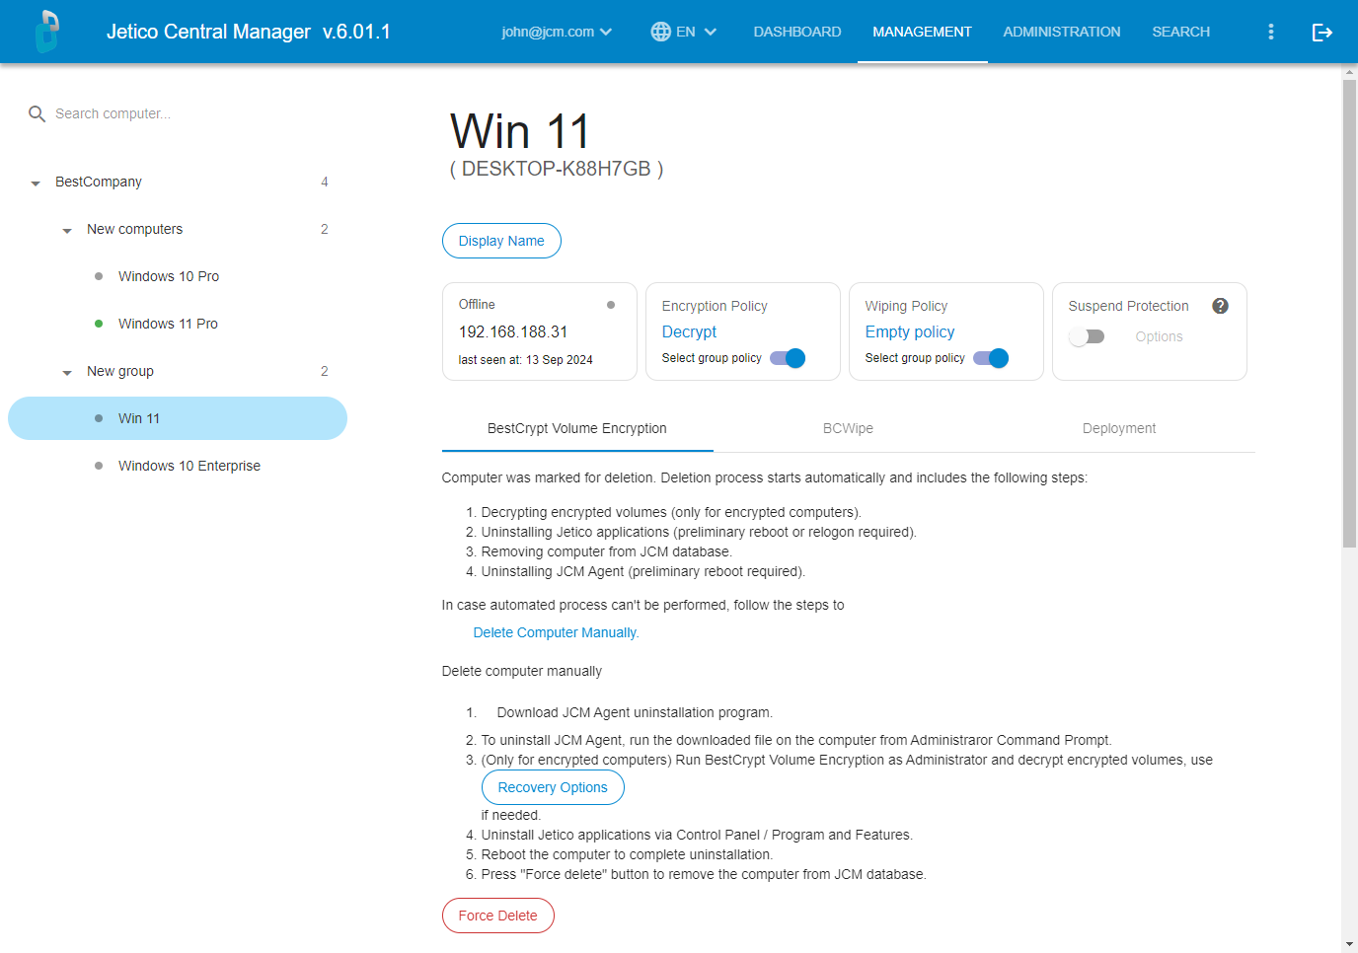This screenshot has width=1358, height=953.
Task: Switch to the BCWipe tab
Action: click(848, 428)
